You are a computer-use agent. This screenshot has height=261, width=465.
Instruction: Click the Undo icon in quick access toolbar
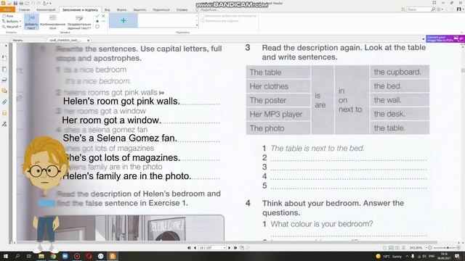33,3
